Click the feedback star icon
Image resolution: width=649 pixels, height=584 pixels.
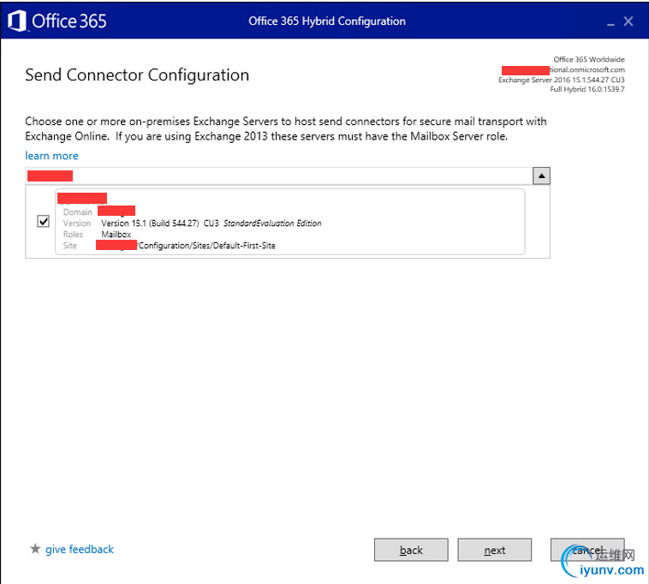pos(35,549)
